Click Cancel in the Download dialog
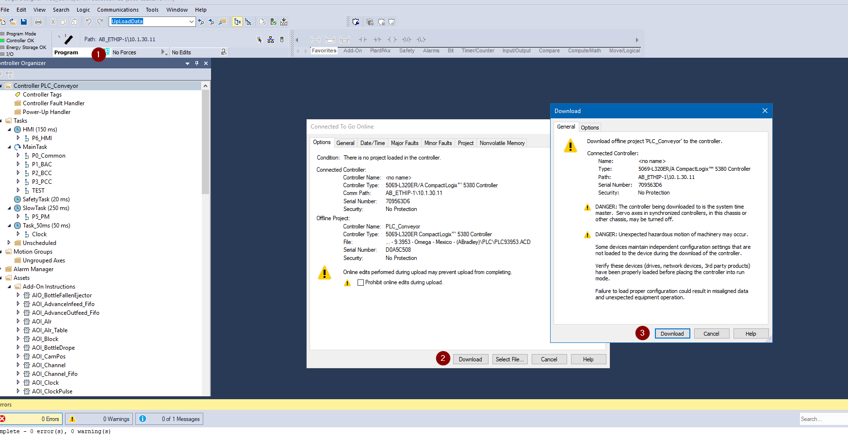Screen dimensions: 848x438 pyautogui.click(x=712, y=334)
